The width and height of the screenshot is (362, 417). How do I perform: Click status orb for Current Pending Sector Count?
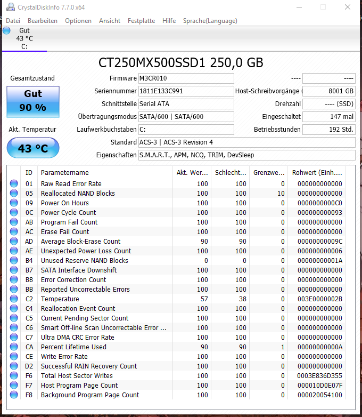[14, 318]
